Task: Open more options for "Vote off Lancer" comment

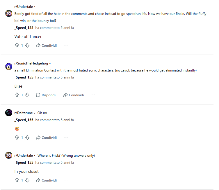Action: tap(66, 46)
